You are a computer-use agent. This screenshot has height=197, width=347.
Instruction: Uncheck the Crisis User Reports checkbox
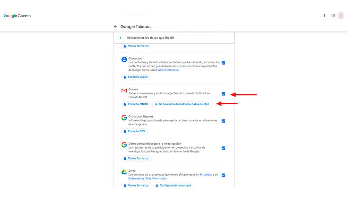click(x=223, y=121)
